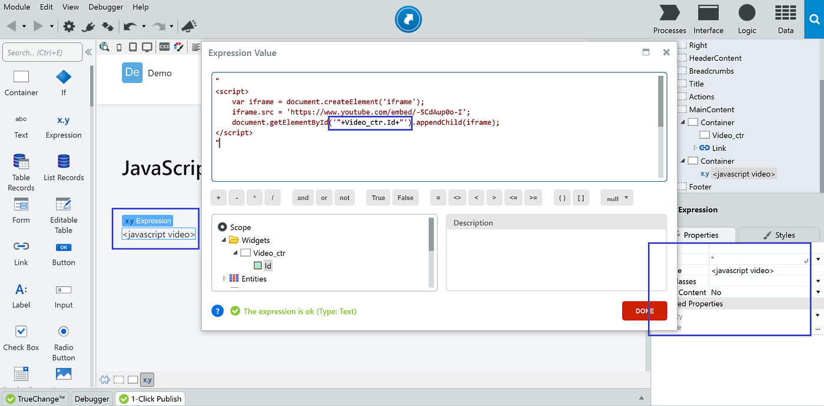Open the CSS style sheet editor
Image resolution: width=824 pixels, height=406 pixels.
[164, 47]
